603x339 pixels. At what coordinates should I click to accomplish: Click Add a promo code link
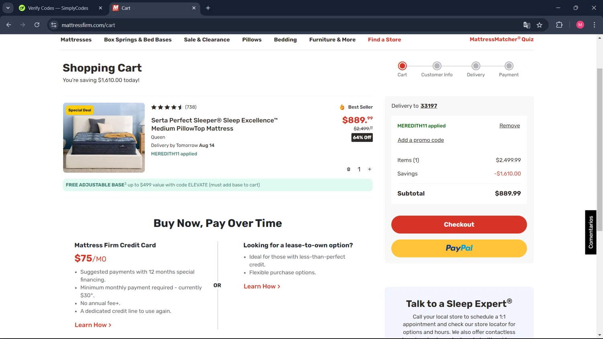tap(420, 140)
